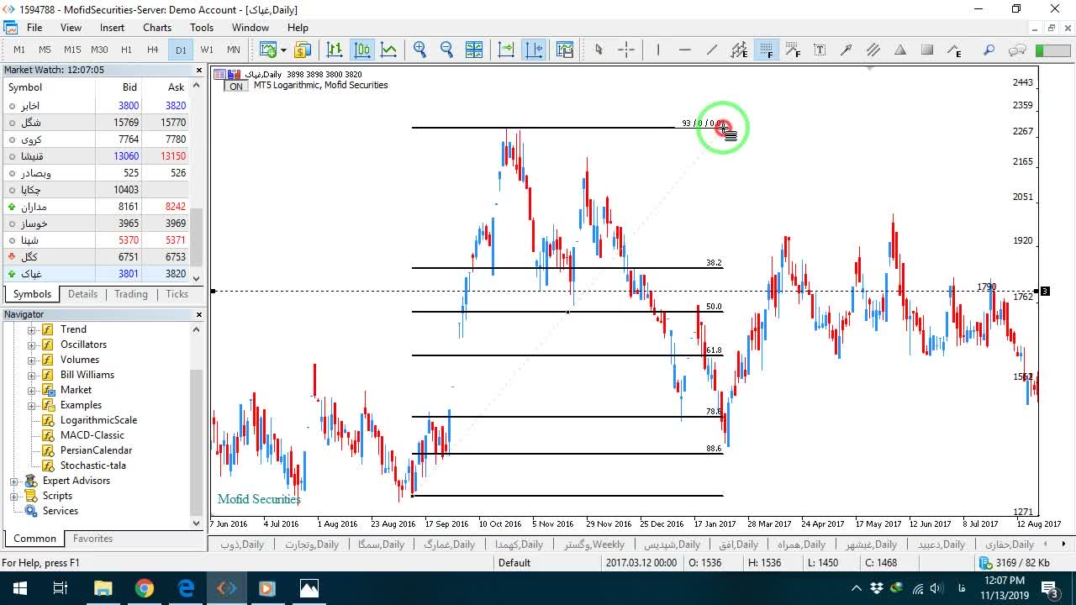Tile chart windows icon
Viewport: 1076px width, 605px height.
click(473, 50)
